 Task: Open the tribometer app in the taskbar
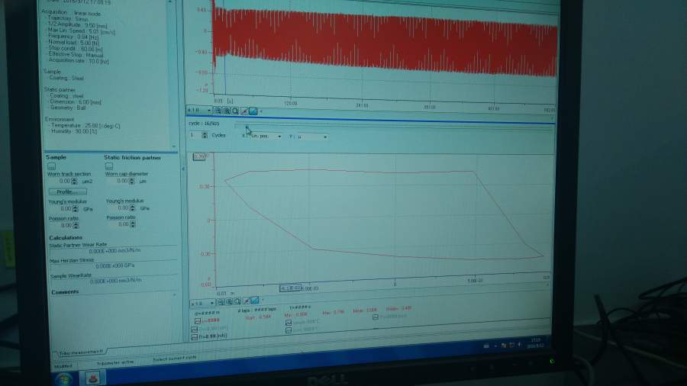(92, 378)
